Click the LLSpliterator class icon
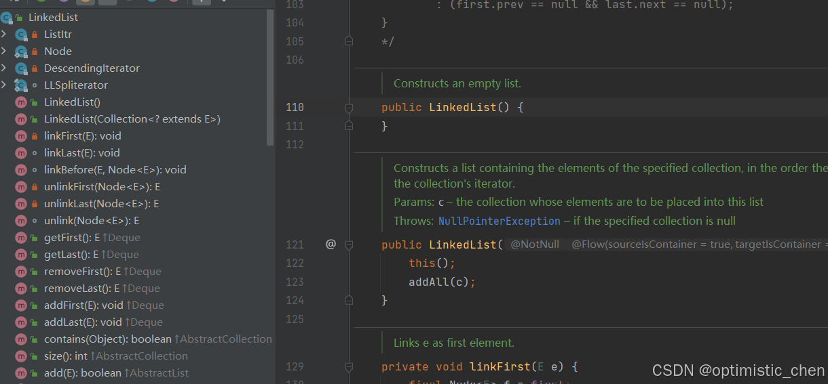Viewport: 828px width, 384px height. point(21,85)
